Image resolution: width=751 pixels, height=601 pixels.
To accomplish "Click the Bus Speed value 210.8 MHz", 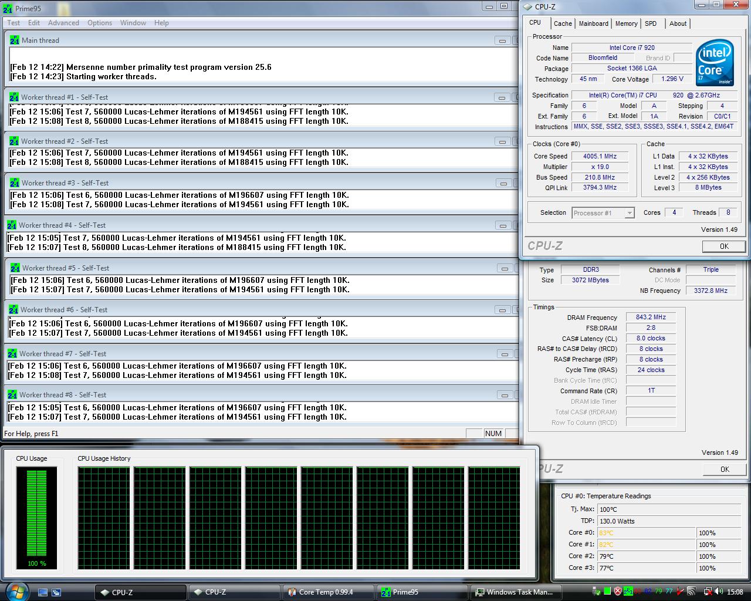I will pyautogui.click(x=600, y=177).
